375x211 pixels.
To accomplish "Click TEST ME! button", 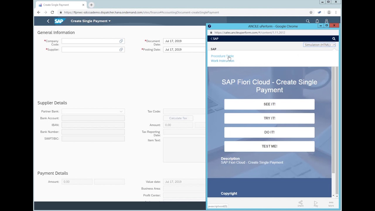I will click(x=269, y=147).
